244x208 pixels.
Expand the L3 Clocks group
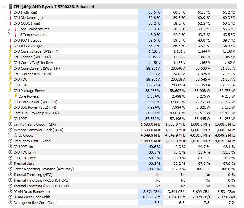[x=9, y=135]
